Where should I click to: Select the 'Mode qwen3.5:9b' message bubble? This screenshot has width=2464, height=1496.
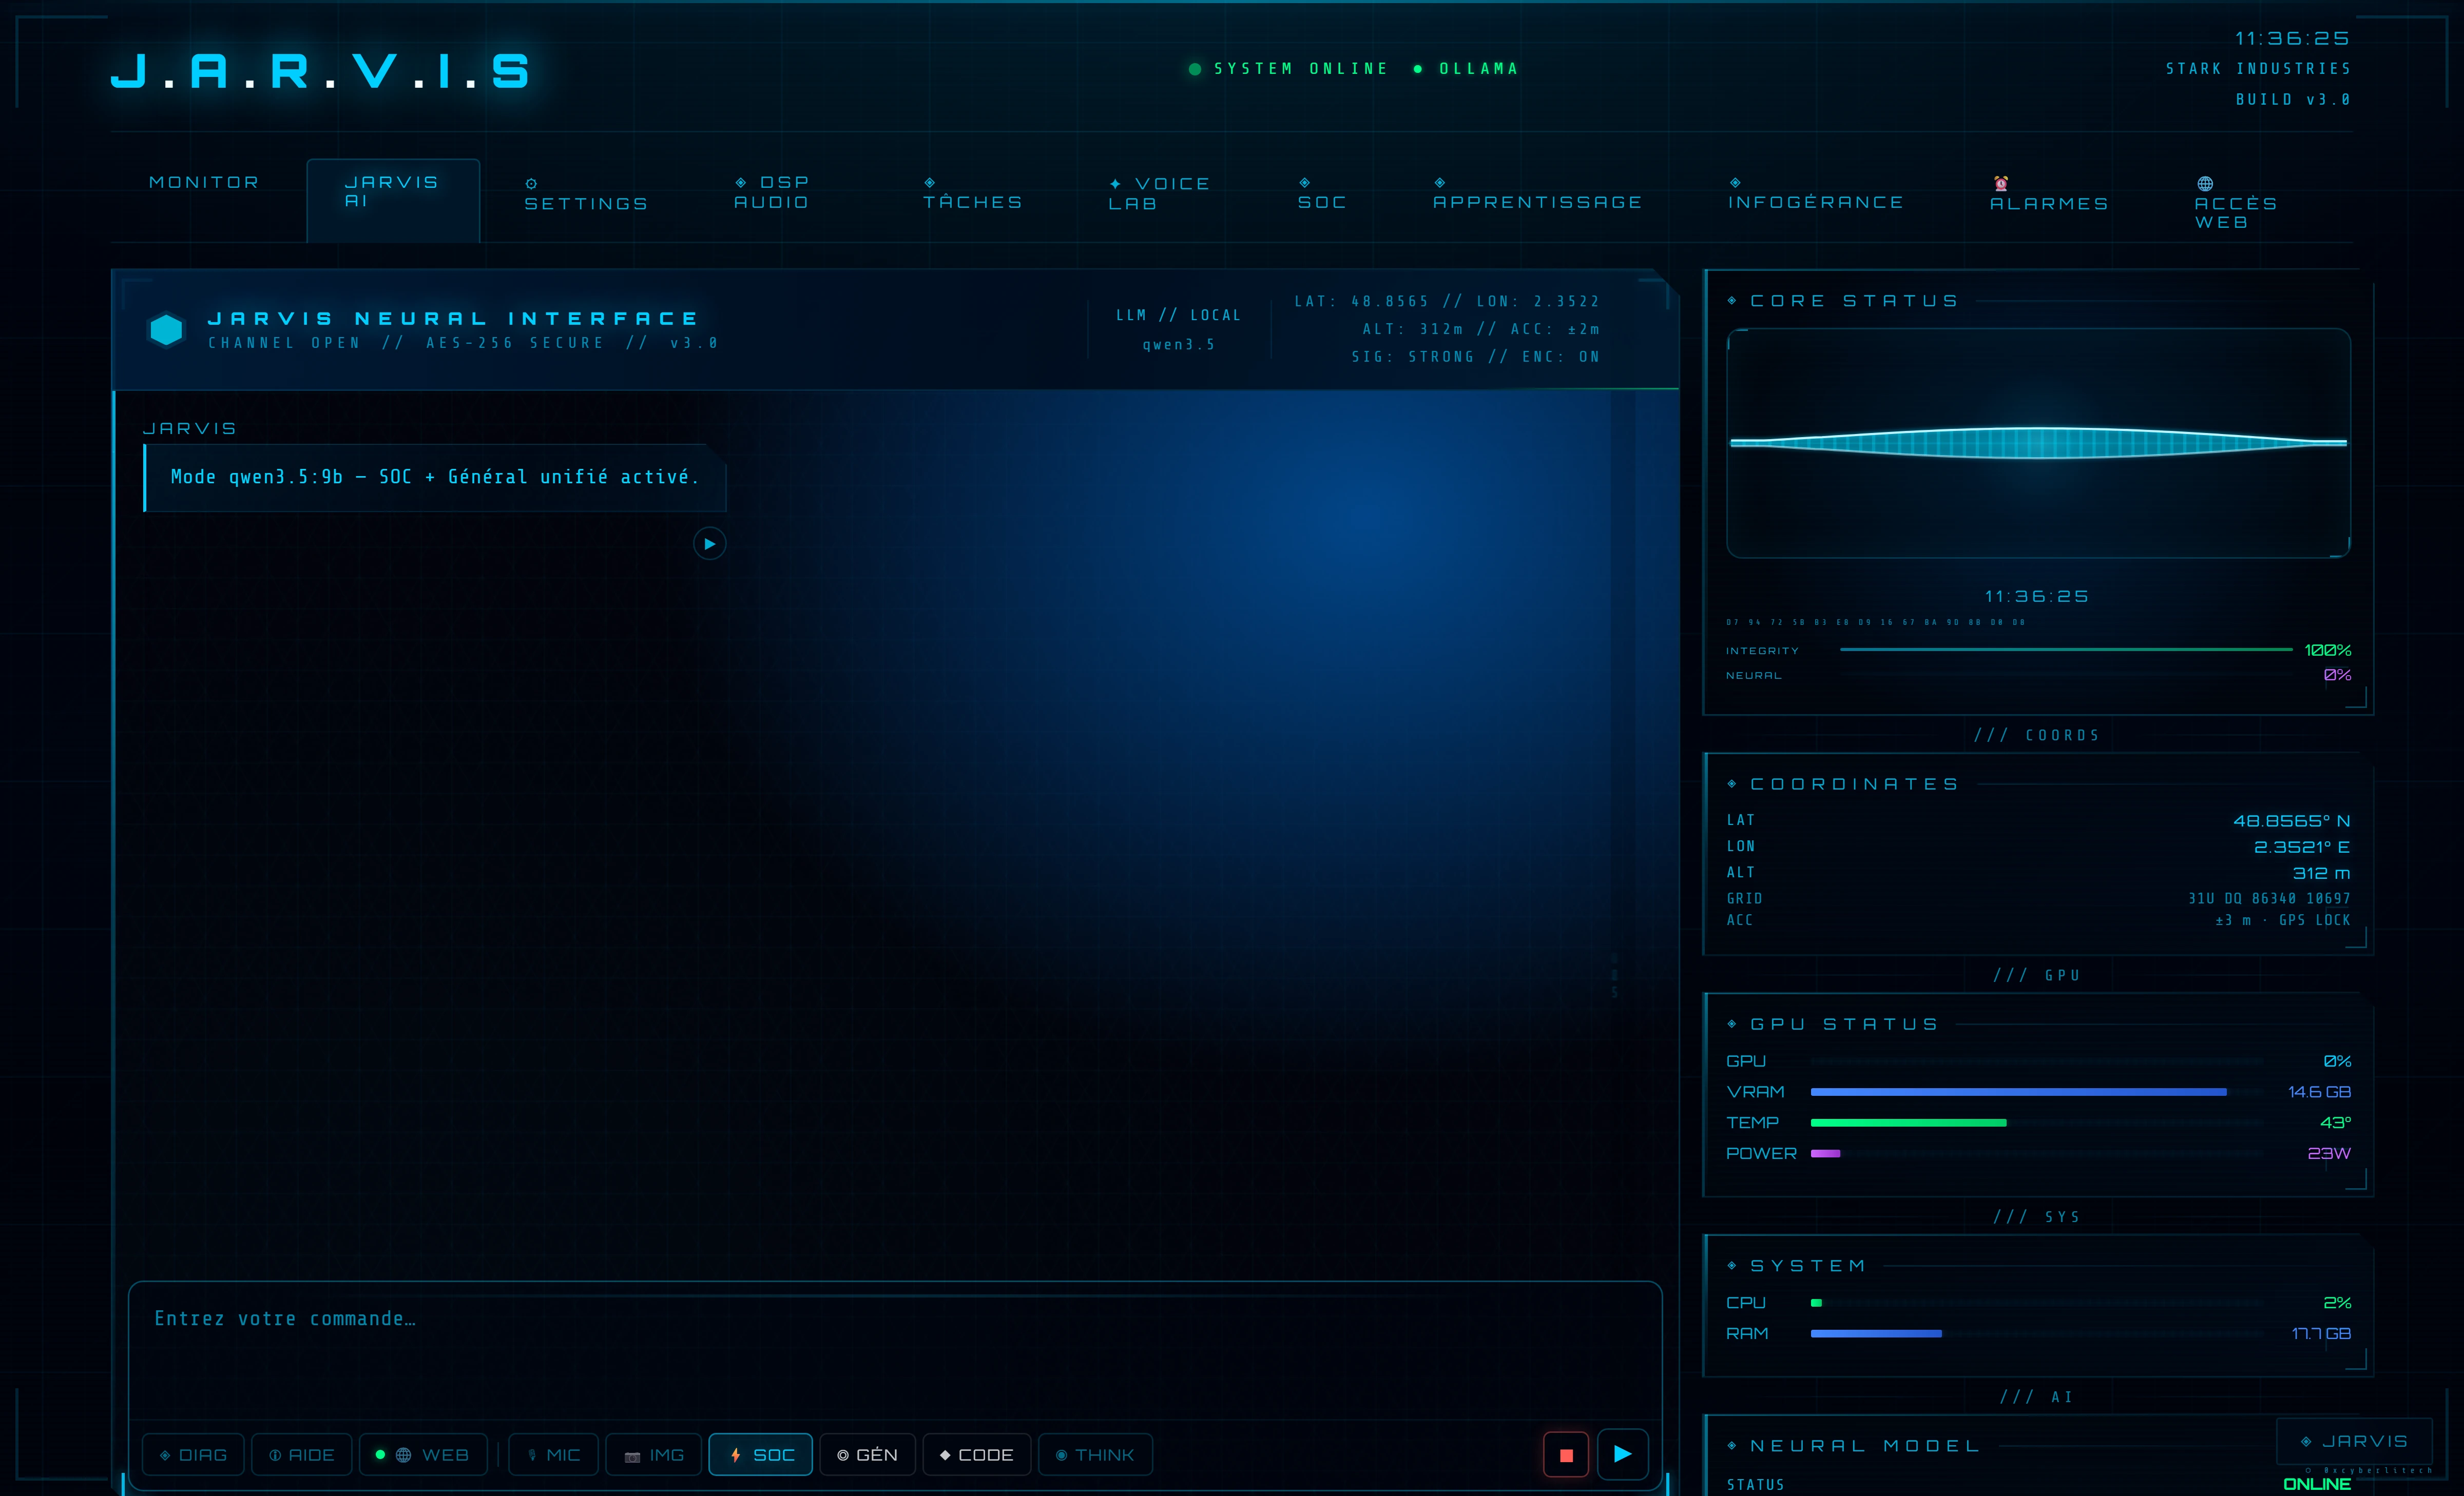pos(435,478)
